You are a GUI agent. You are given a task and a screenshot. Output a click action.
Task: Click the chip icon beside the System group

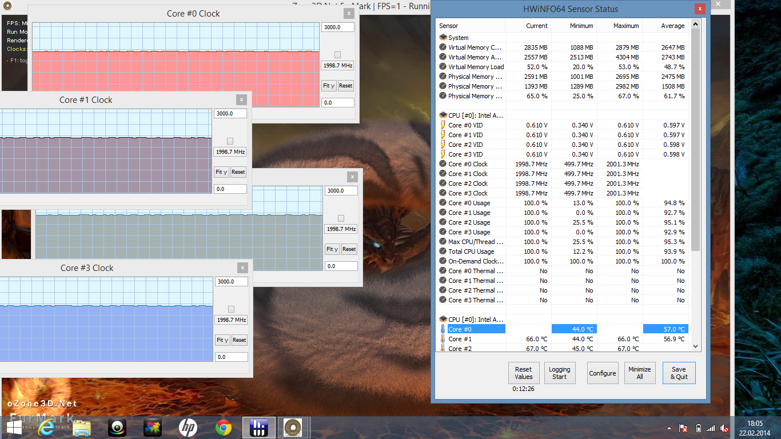443,38
